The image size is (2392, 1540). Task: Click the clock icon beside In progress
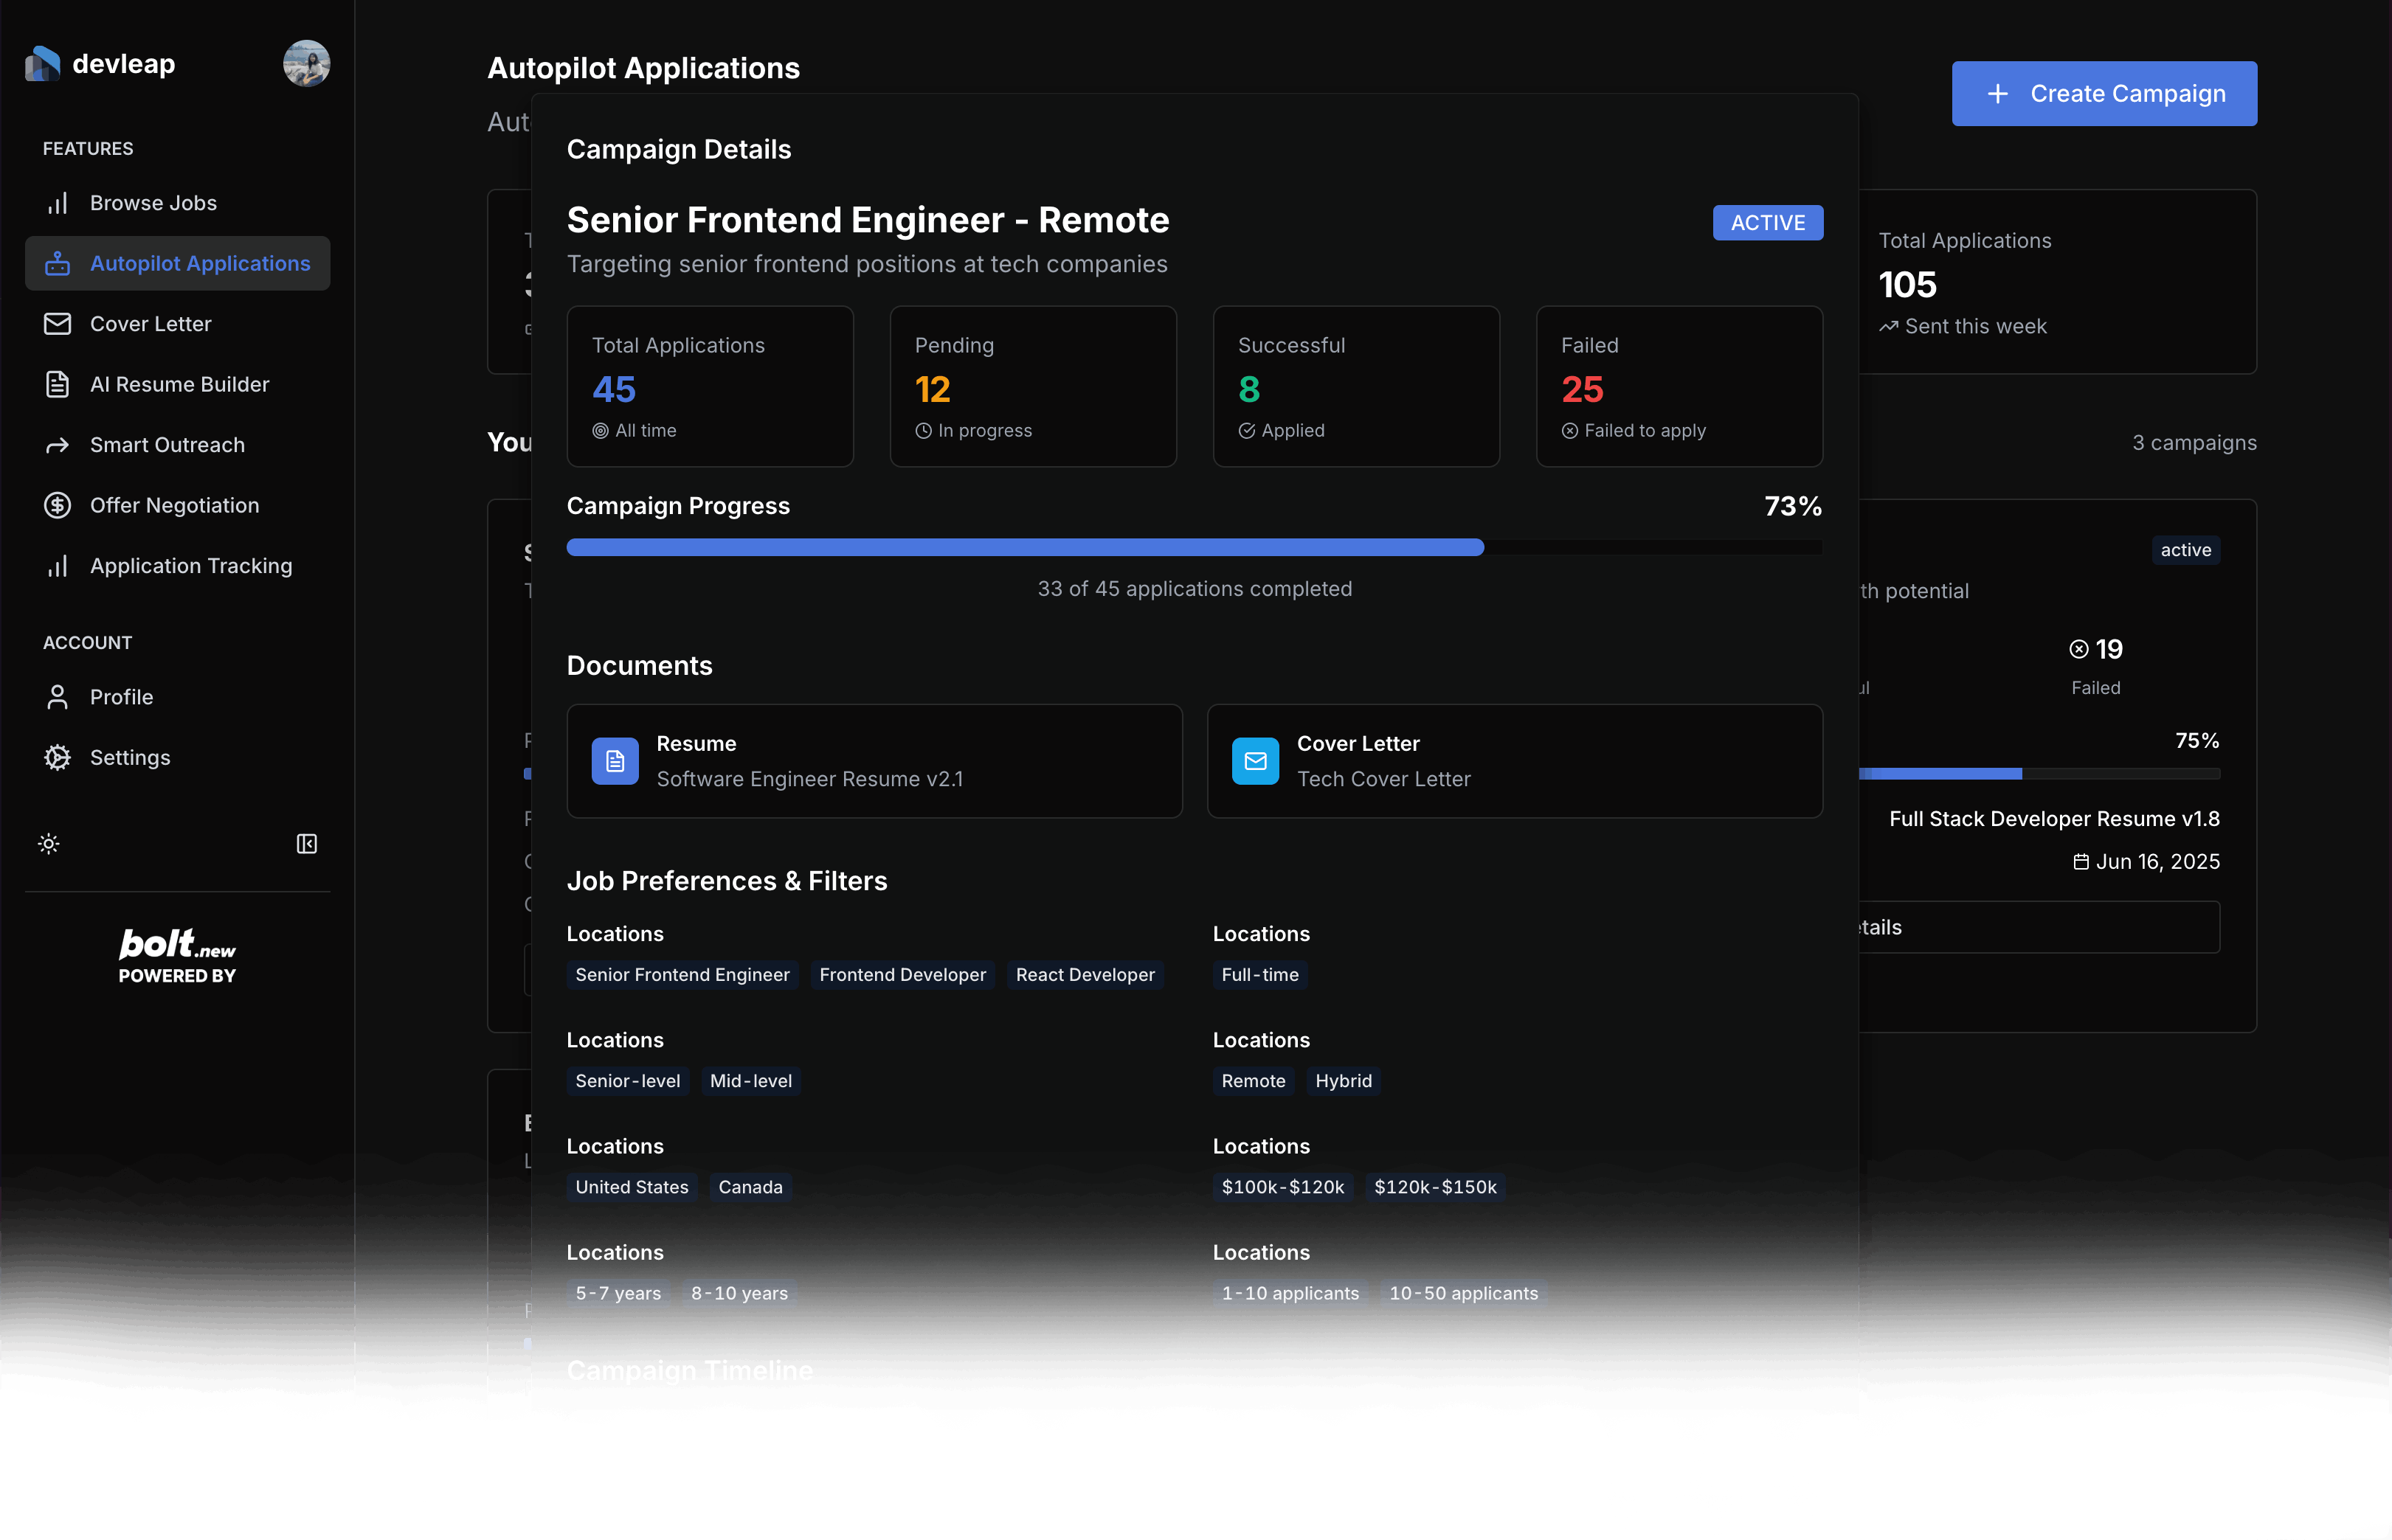924,431
